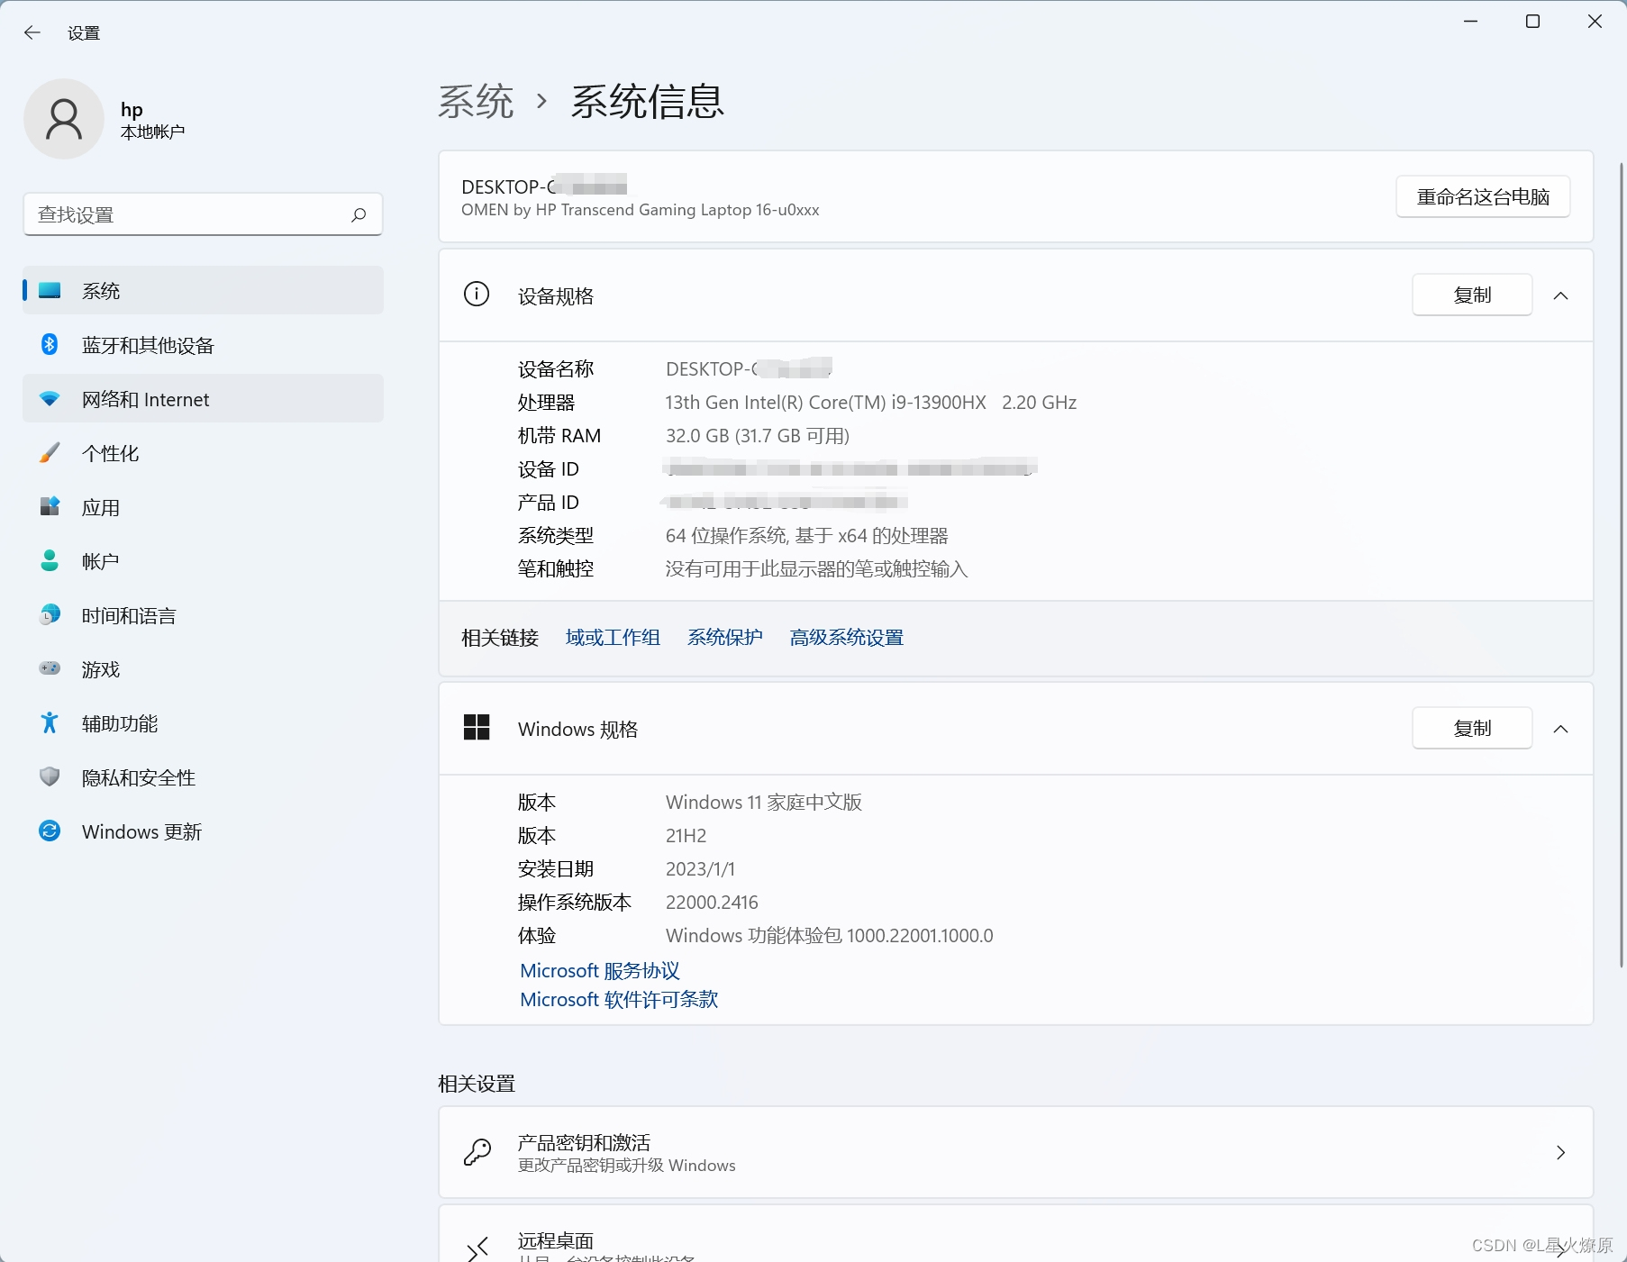Minimize the Settings window
This screenshot has height=1262, width=1627.
coord(1471,22)
